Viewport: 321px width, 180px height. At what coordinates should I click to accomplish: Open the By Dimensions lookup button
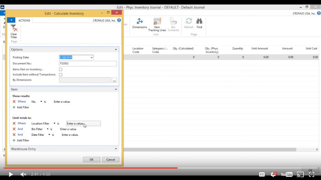click(114, 80)
